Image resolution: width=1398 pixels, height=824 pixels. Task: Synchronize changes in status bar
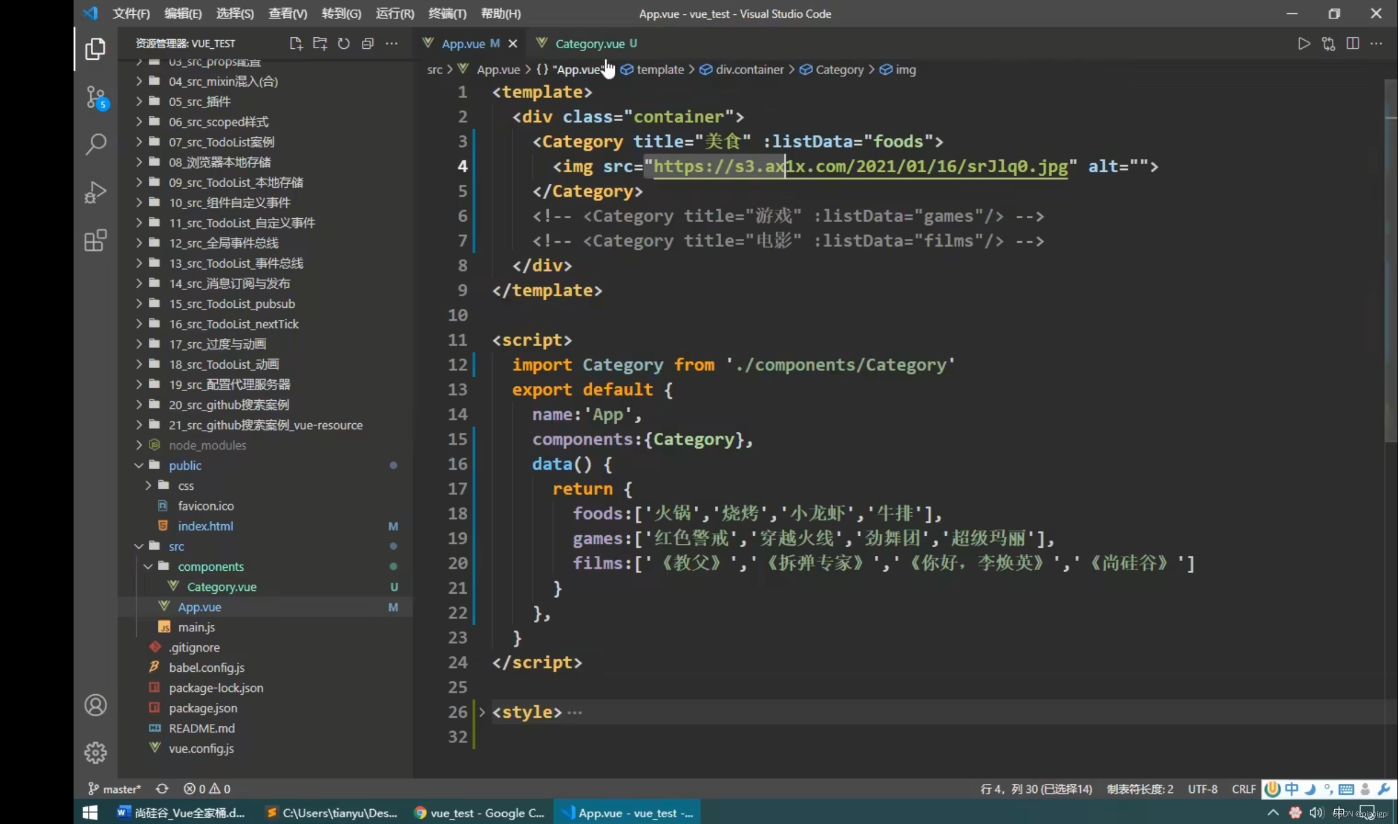(x=162, y=789)
